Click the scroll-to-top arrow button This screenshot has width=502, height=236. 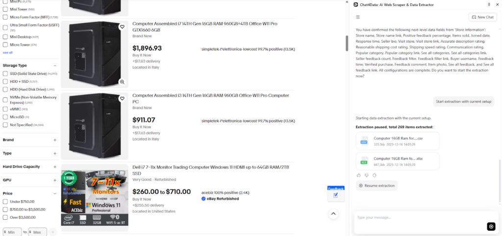point(333,213)
